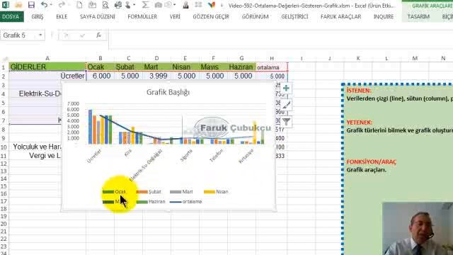
Task: Open the GÖZDEN GEÇİR tab
Action: tap(211, 17)
